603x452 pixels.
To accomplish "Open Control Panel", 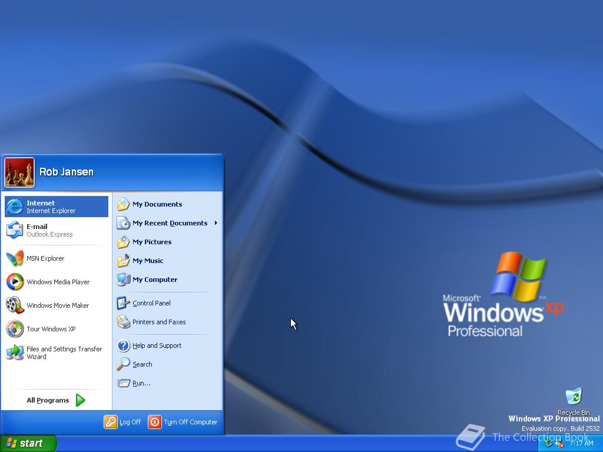I will tap(168, 303).
